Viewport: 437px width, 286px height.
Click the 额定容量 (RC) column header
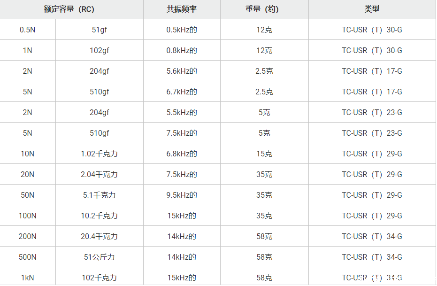coord(71,9)
